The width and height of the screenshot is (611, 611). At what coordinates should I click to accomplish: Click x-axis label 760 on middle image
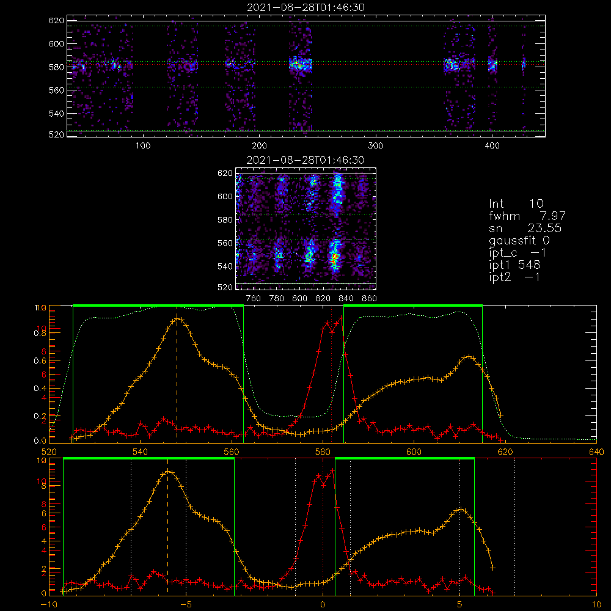tap(254, 299)
